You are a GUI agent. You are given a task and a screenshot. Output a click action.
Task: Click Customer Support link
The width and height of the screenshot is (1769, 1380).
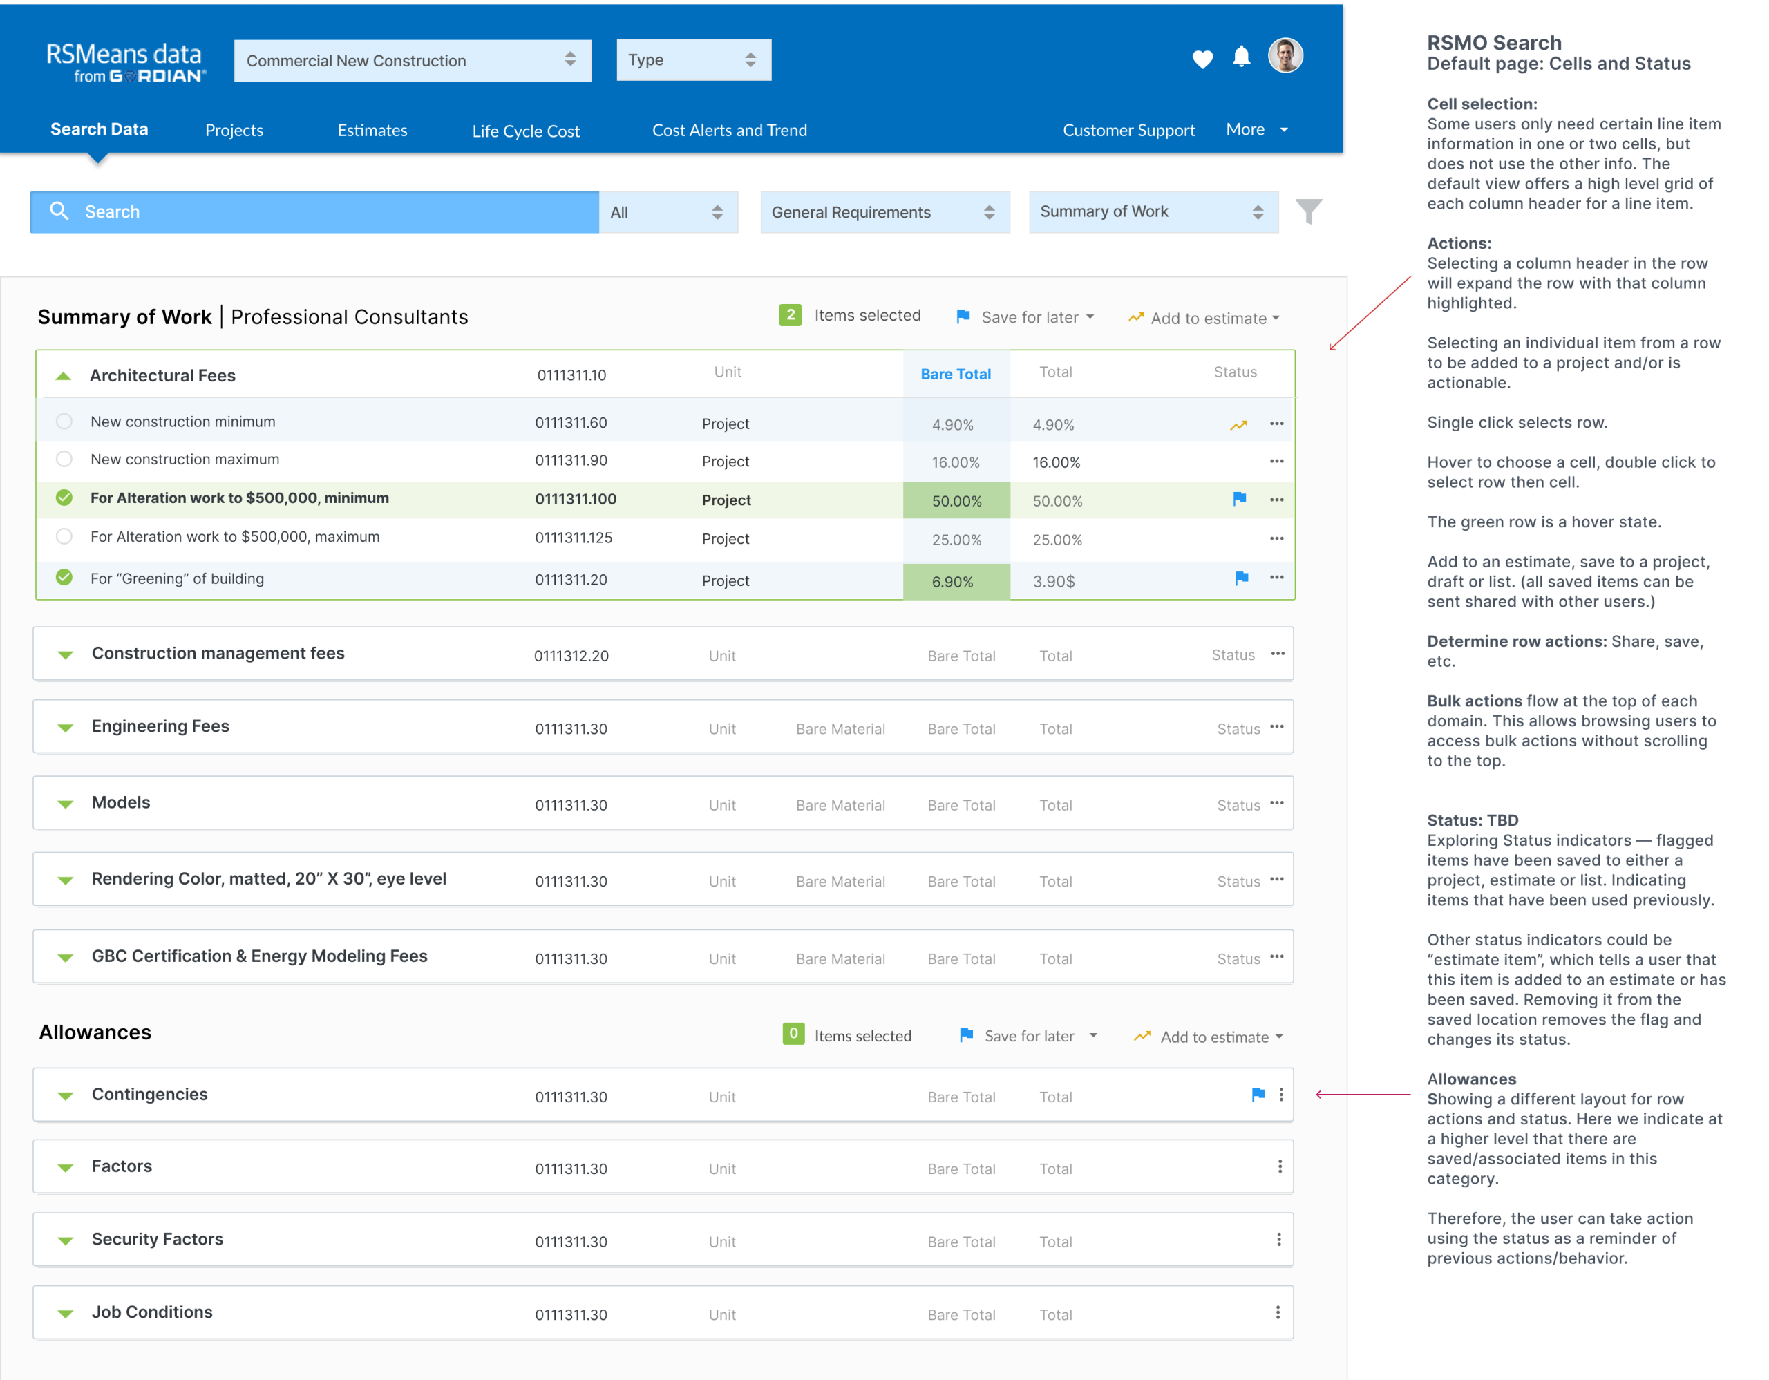click(x=1128, y=131)
